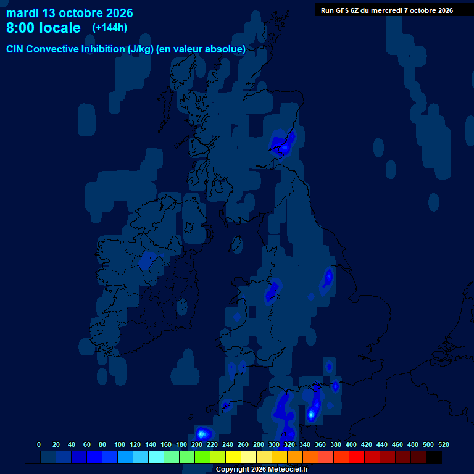Click the bright CIN hotspot near Isle of Wight

click(x=311, y=414)
